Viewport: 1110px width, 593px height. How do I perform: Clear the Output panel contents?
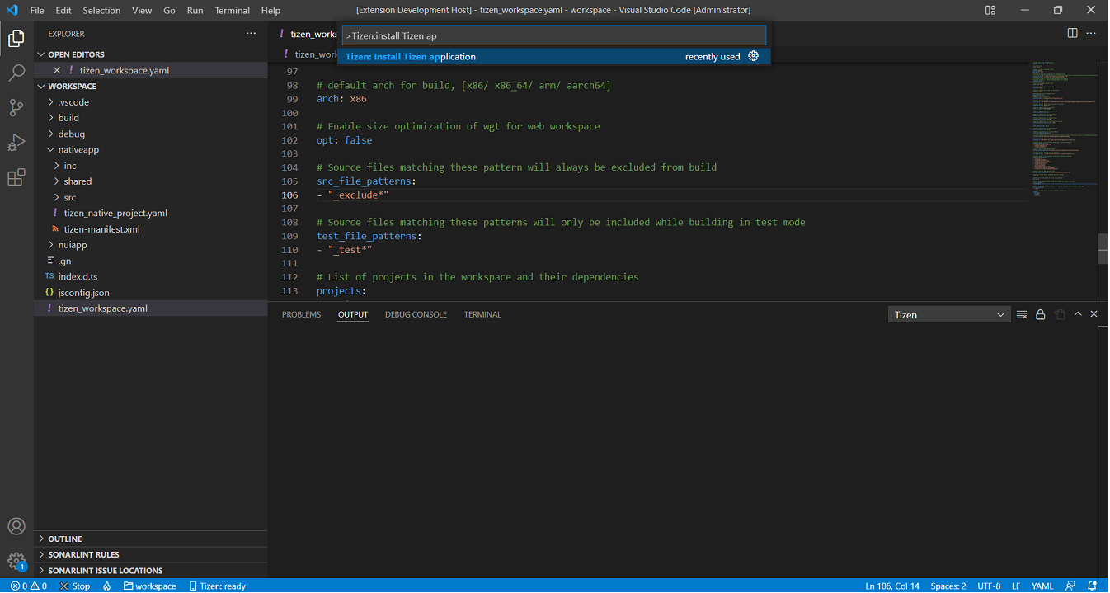[x=1021, y=314]
